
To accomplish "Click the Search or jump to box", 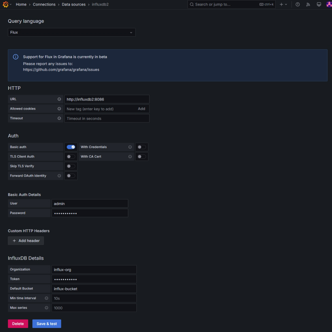I will point(231,4).
